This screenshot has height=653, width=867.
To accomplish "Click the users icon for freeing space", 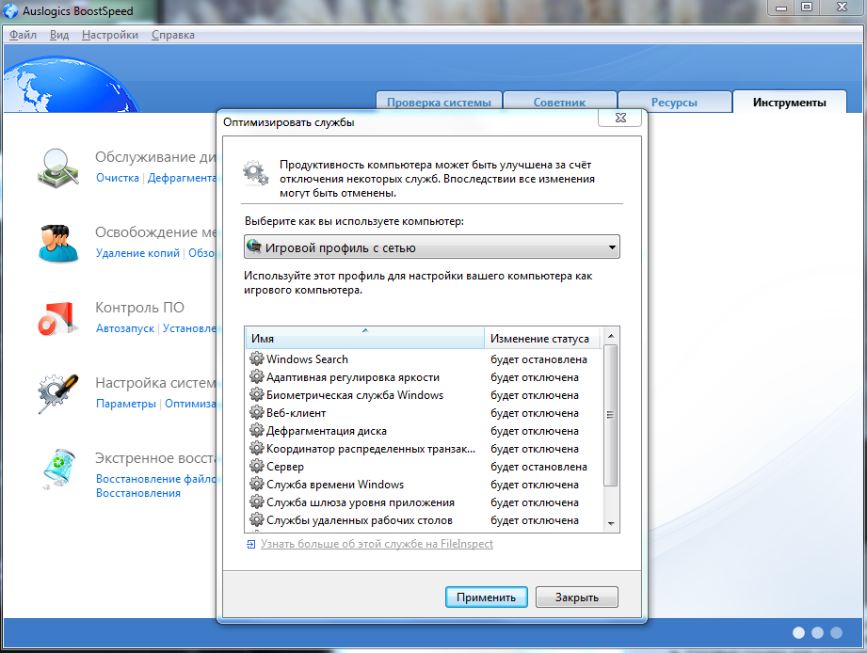I will 58,243.
